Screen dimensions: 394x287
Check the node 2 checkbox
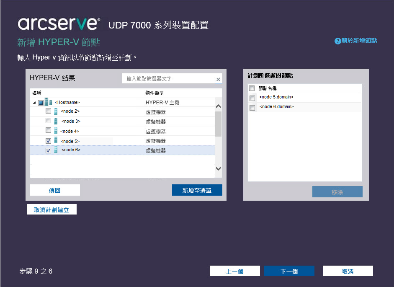point(48,111)
